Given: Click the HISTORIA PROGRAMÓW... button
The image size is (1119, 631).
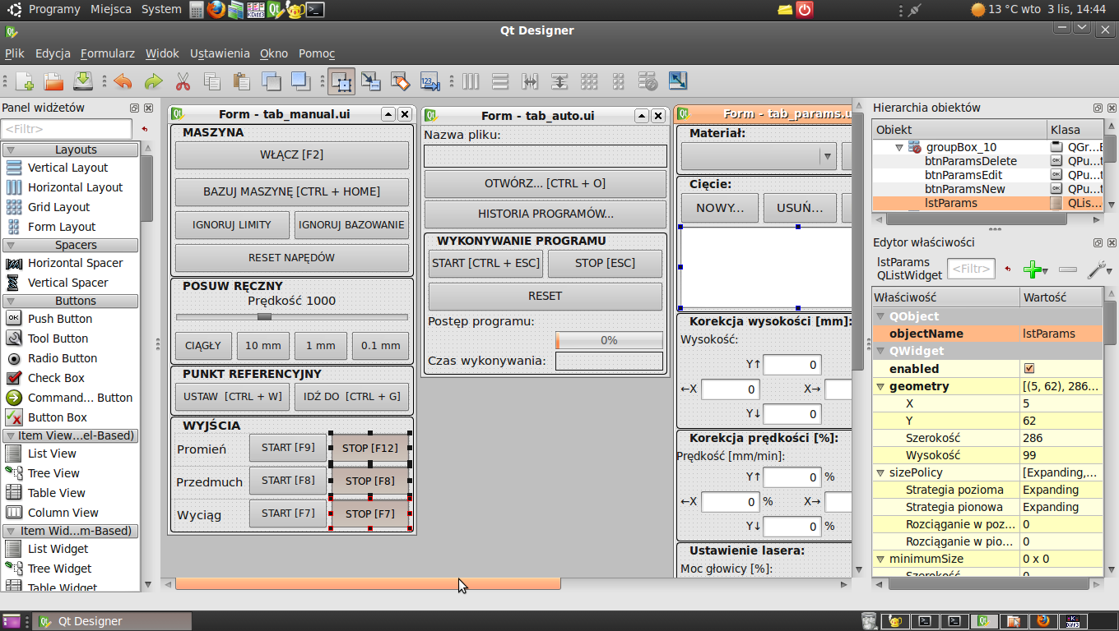Looking at the screenshot, I should [x=545, y=214].
